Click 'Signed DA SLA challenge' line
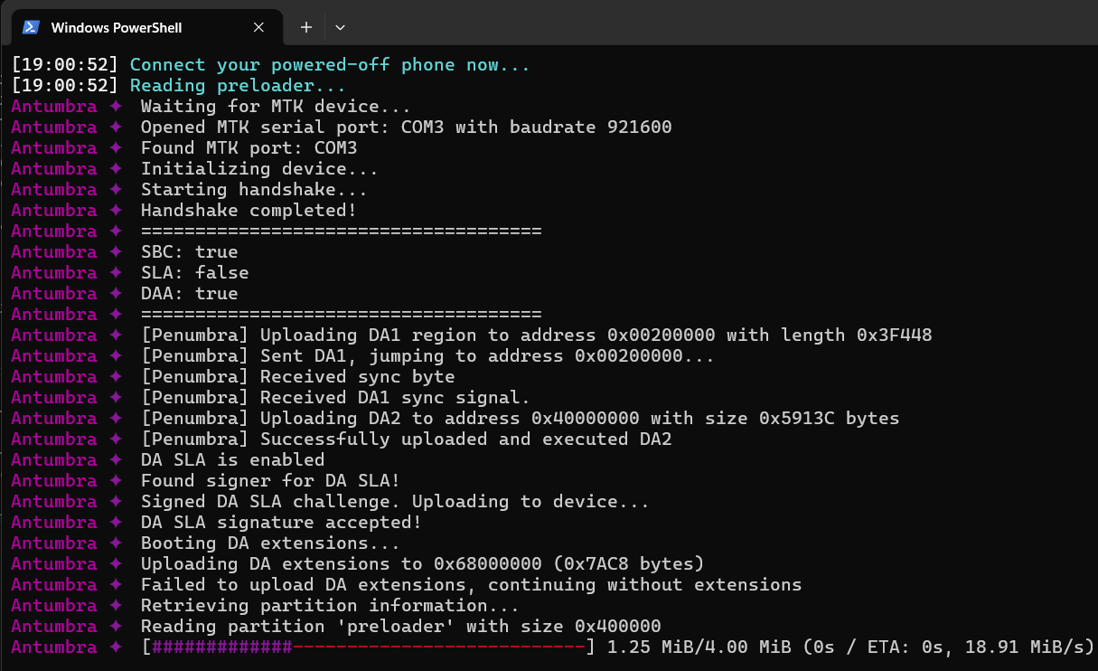The width and height of the screenshot is (1098, 671). 395,502
